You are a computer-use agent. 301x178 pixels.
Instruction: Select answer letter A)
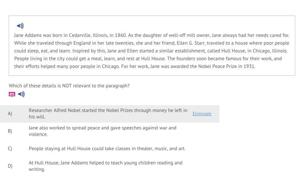[10, 114]
